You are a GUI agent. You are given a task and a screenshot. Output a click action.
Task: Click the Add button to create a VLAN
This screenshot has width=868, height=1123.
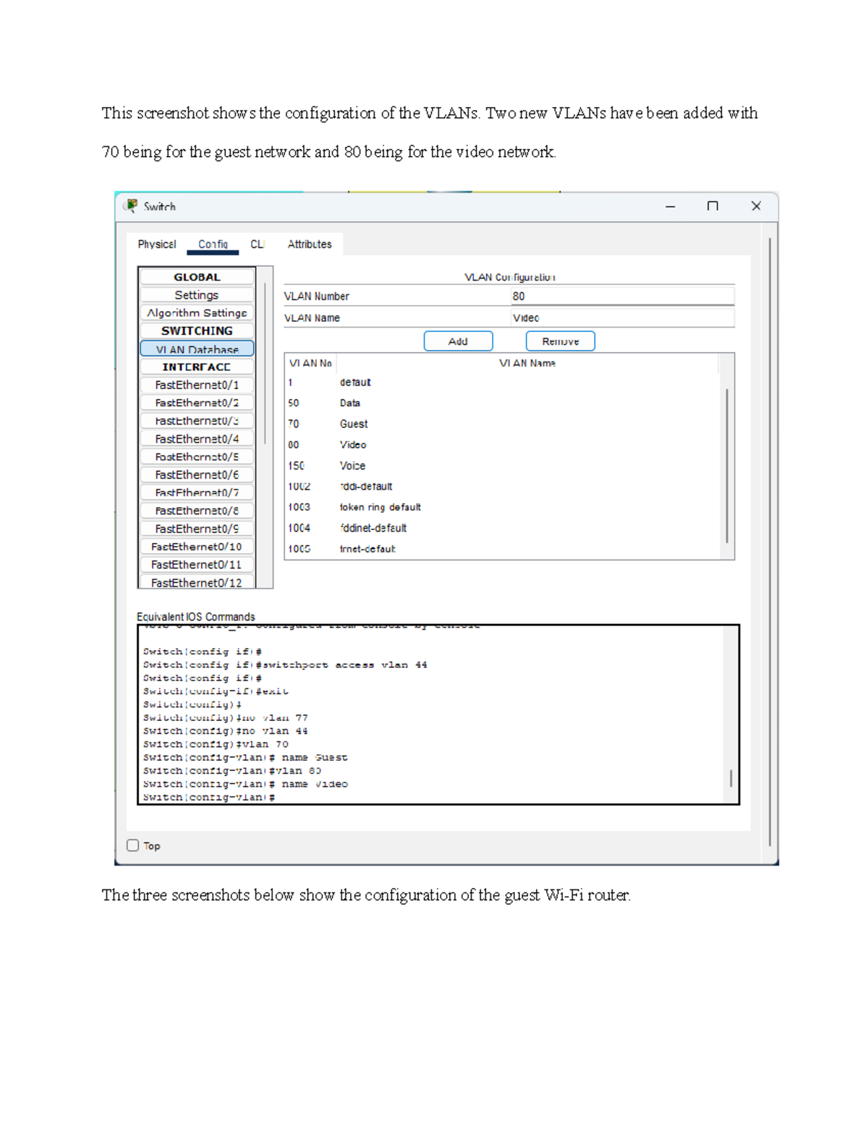[457, 341]
